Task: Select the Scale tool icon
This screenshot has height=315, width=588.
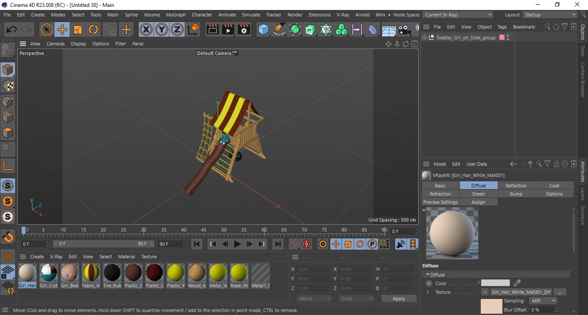Action: tap(78, 30)
